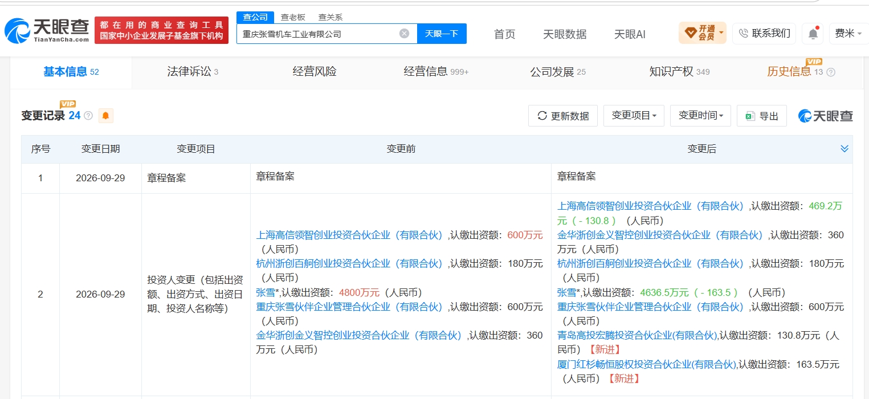Click the orange alert bell beside 变更记录
Viewport: 869px width, 399px height.
click(x=105, y=116)
